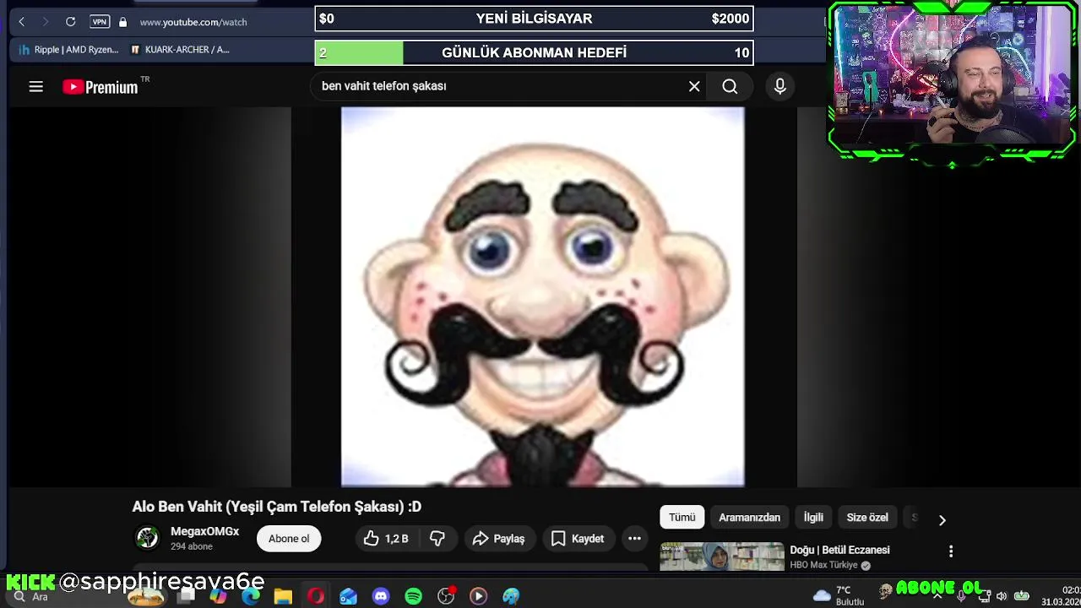Open the VPN badge in address bar
1081x608 pixels.
100,22
